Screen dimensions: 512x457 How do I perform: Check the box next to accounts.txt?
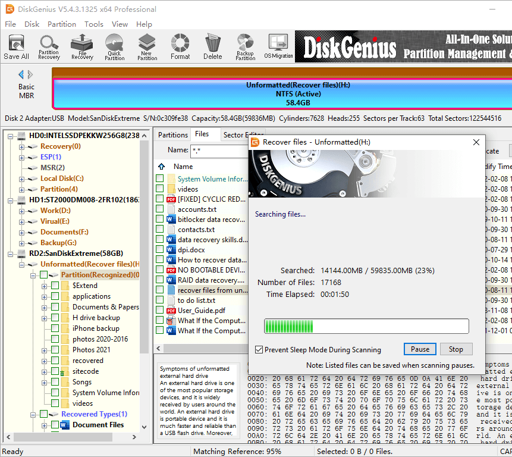pyautogui.click(x=160, y=209)
